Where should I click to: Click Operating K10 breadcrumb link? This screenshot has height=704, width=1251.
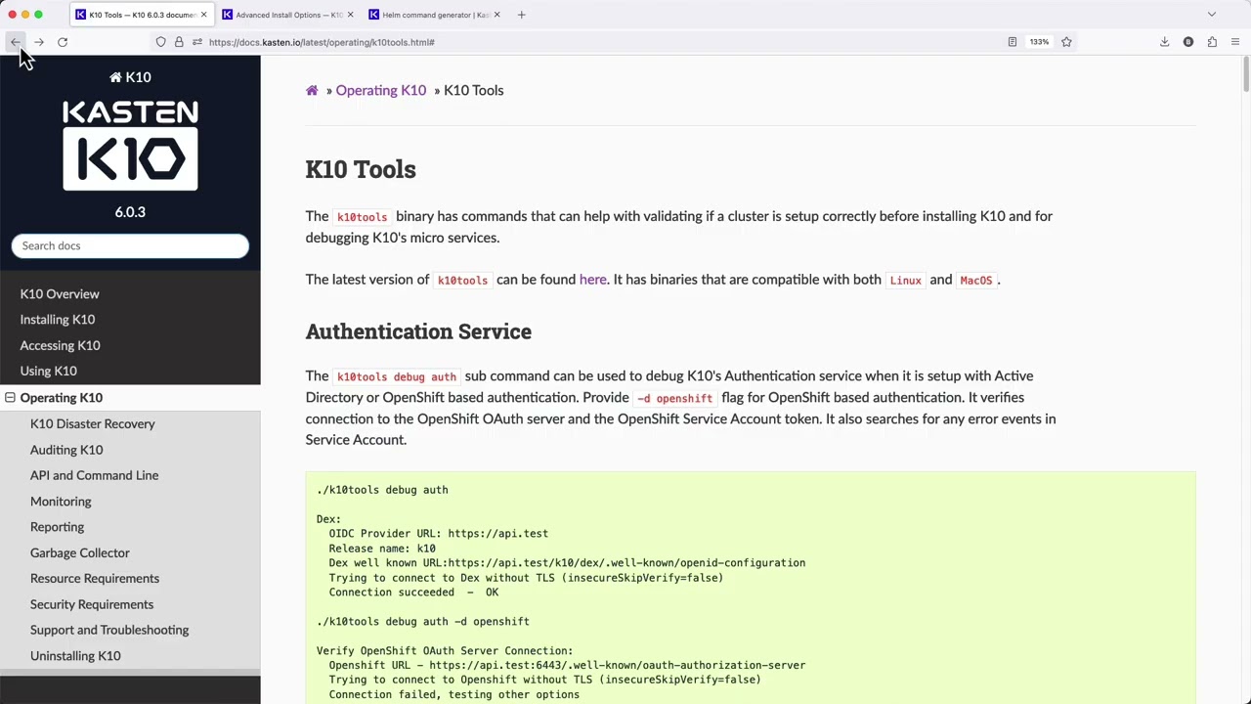[x=381, y=90]
